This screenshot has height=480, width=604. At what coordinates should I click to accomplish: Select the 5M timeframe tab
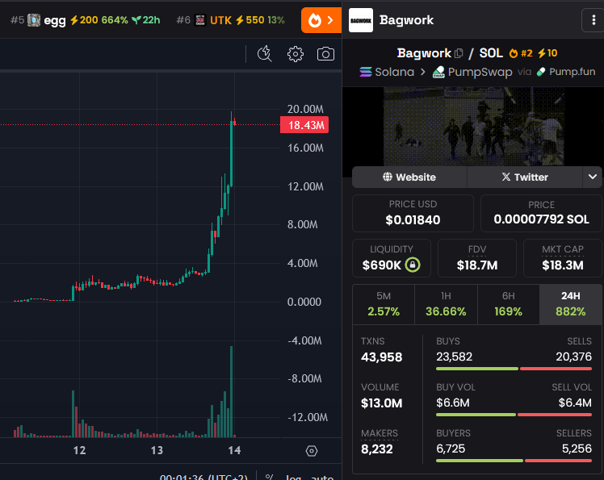(x=384, y=304)
